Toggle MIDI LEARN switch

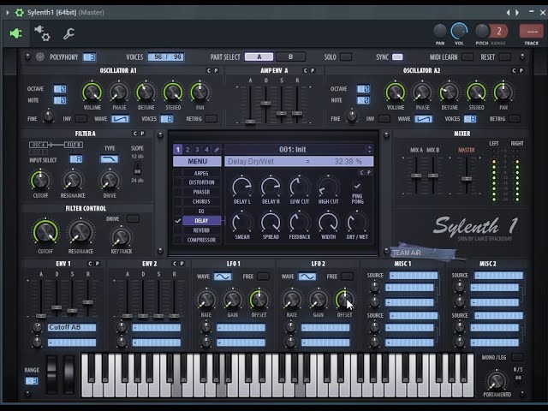pos(468,57)
